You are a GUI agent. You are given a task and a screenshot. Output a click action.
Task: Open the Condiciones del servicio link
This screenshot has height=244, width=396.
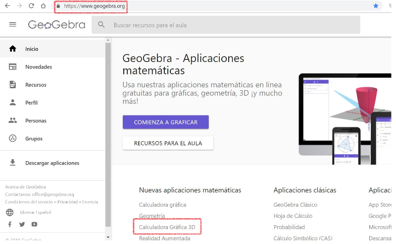29,202
